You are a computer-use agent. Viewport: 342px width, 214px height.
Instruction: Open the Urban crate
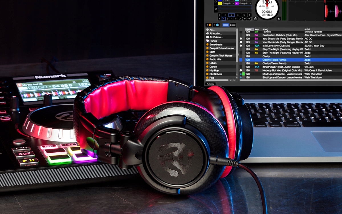(x=221, y=63)
